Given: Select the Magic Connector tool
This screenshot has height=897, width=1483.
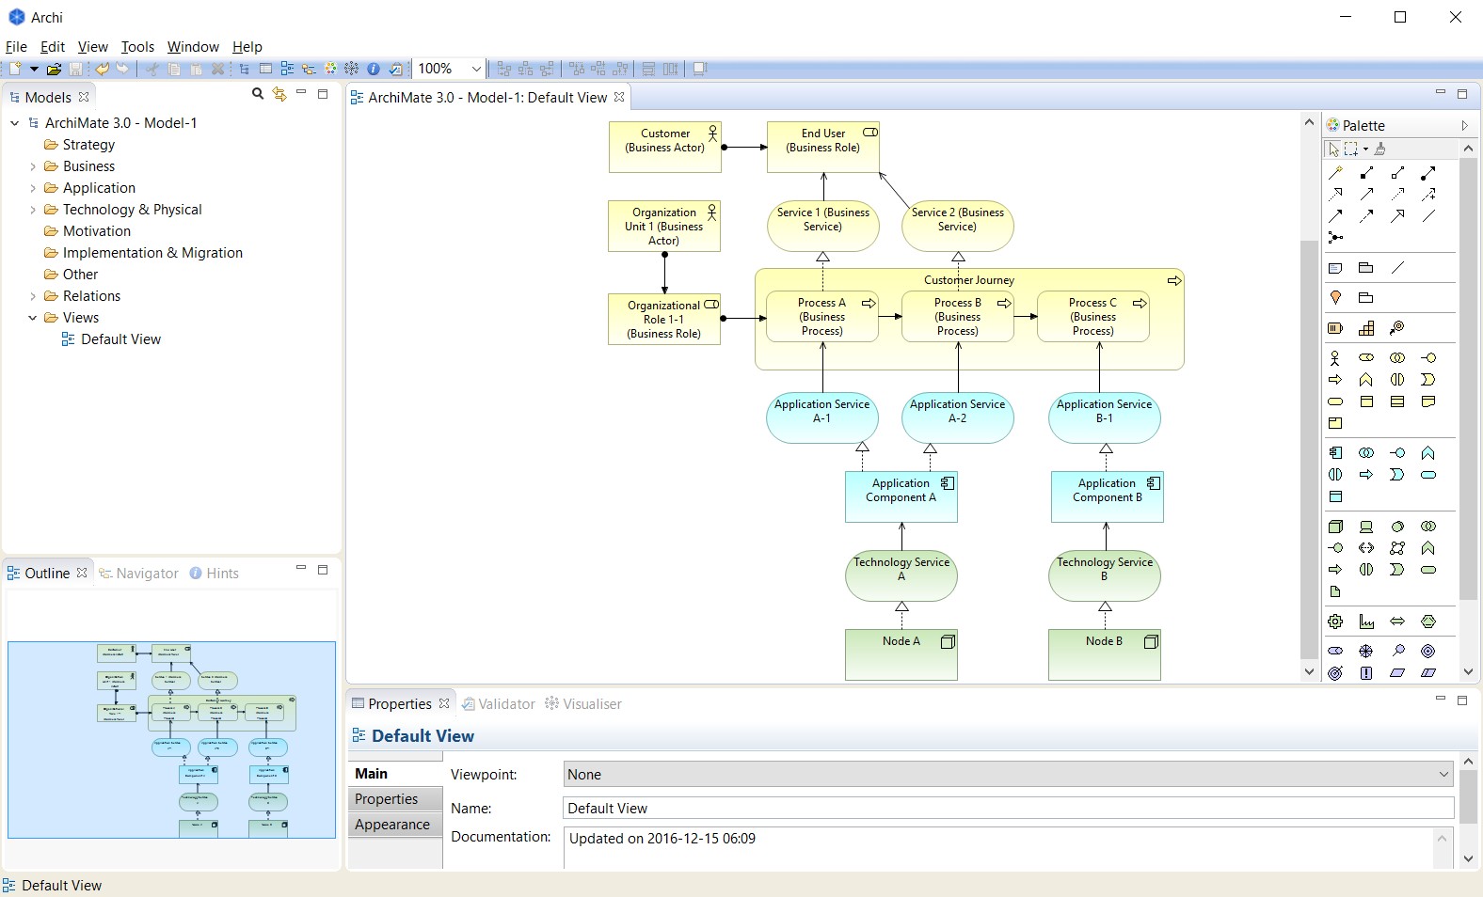Looking at the screenshot, I should (x=1334, y=173).
